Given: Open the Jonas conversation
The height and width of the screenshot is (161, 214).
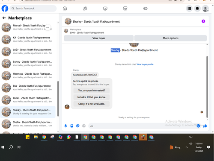Looking at the screenshot, I should [28, 100].
